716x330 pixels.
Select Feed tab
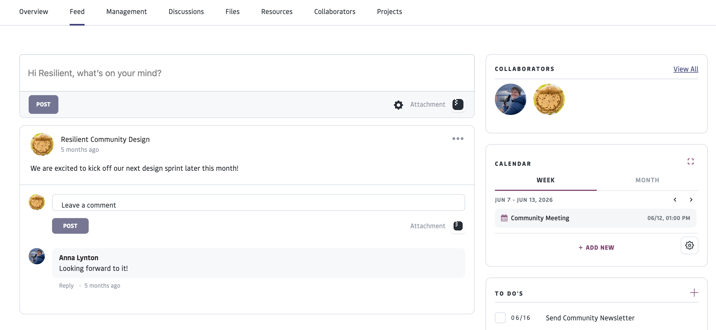[x=77, y=12]
